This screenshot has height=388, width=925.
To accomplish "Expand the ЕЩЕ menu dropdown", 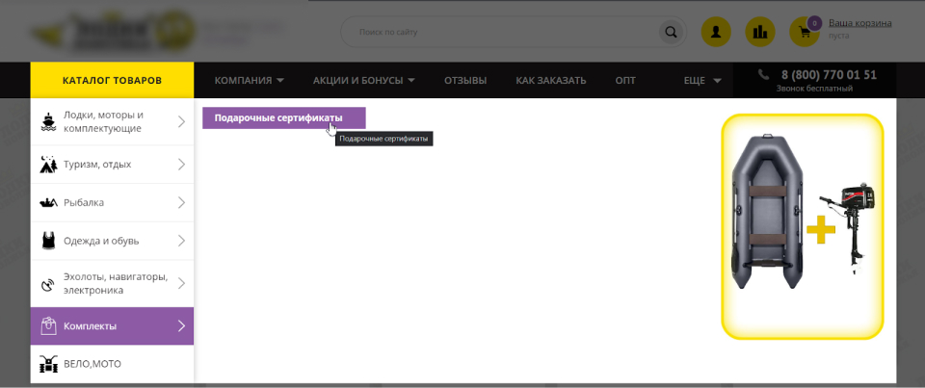I will pyautogui.click(x=701, y=80).
